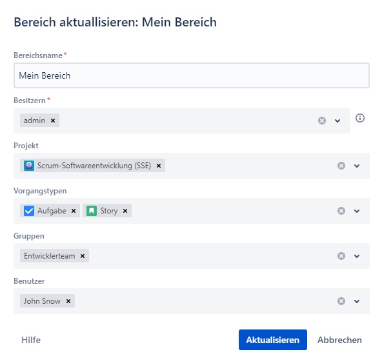Viewport: 382px width, 363px height.
Task: Cancel with the Abbrechen link
Action: click(339, 340)
